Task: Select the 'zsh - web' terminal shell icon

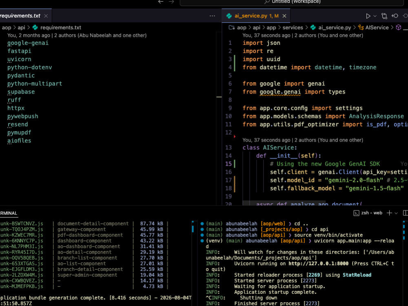Action: click(x=356, y=213)
